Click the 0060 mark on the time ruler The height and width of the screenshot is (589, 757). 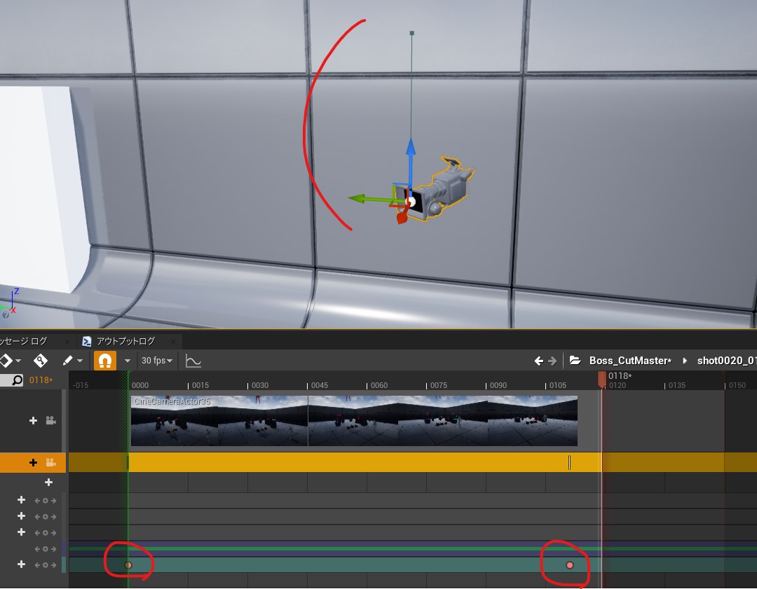click(379, 385)
